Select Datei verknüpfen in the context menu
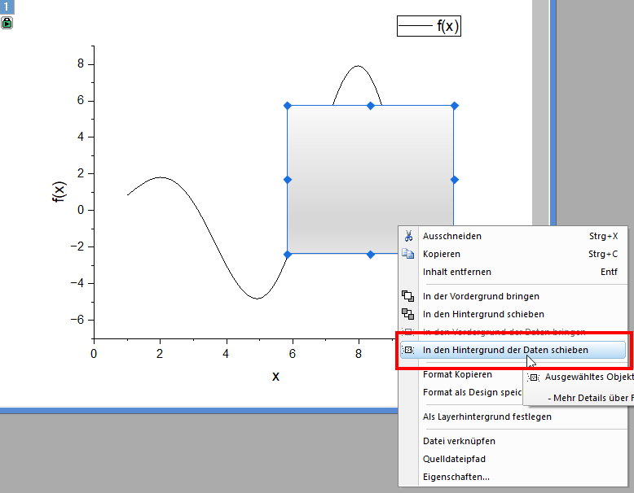 pos(459,441)
